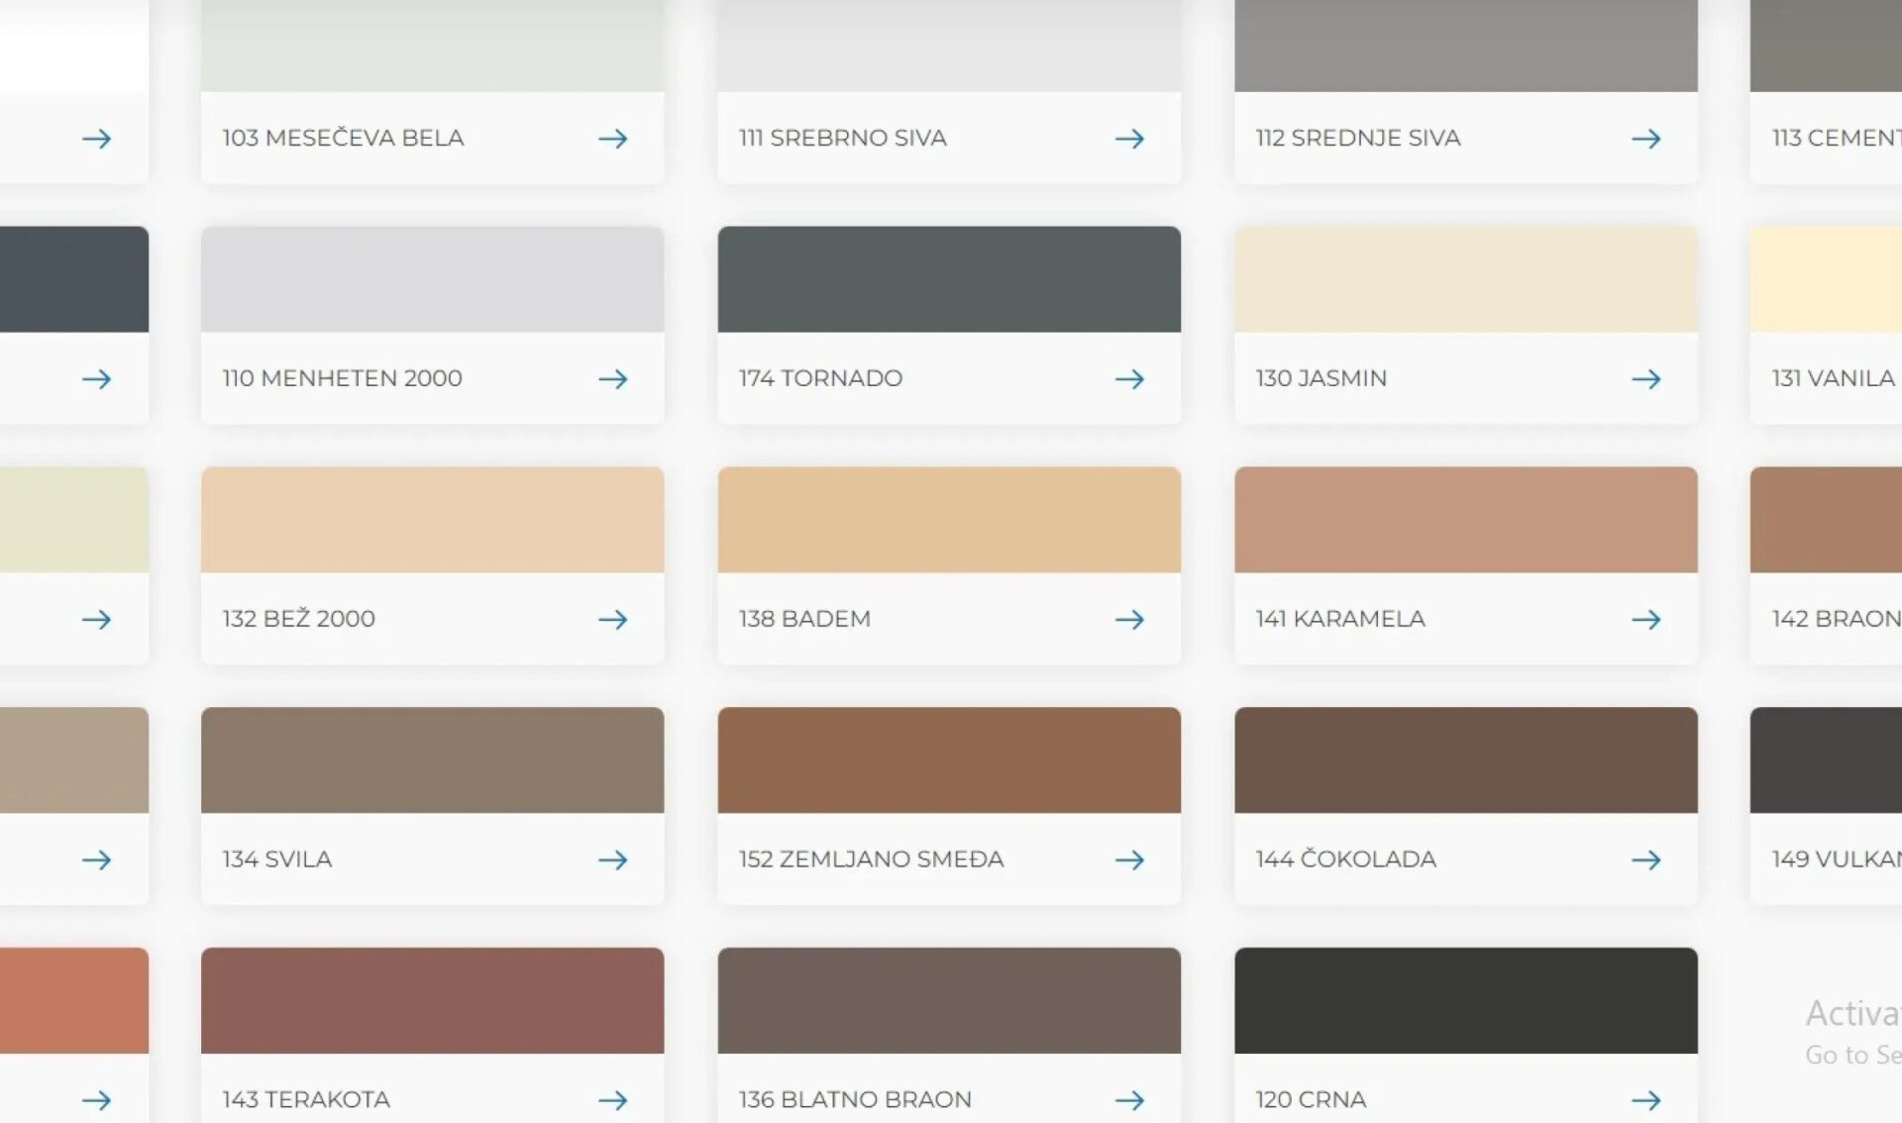Click arrow icon on 112 SREDNJE SIVA card
The image size is (1902, 1123).
[x=1646, y=139]
